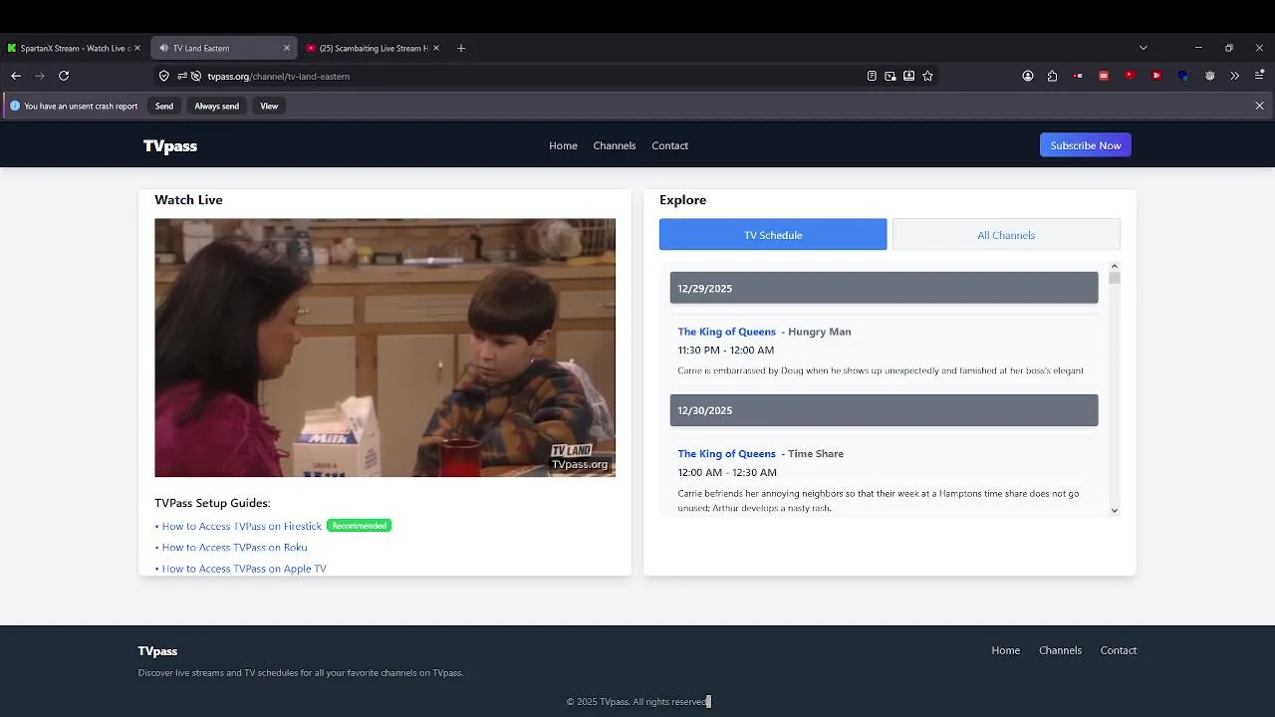This screenshot has width=1275, height=717.
Task: Close the SpartanX Stream tab
Action: (137, 48)
